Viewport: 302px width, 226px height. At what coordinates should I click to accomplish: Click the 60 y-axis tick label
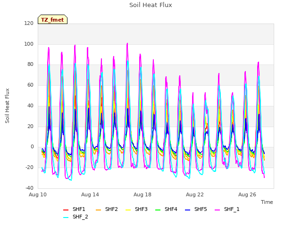(30, 85)
